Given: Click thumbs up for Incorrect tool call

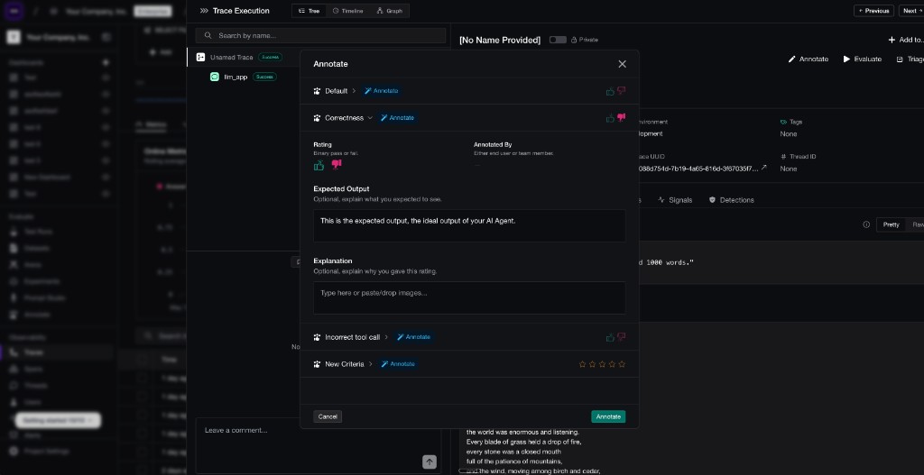Looking at the screenshot, I should [x=610, y=337].
